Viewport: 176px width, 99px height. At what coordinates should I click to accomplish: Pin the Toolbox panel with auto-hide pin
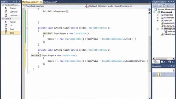tap(16, 2)
